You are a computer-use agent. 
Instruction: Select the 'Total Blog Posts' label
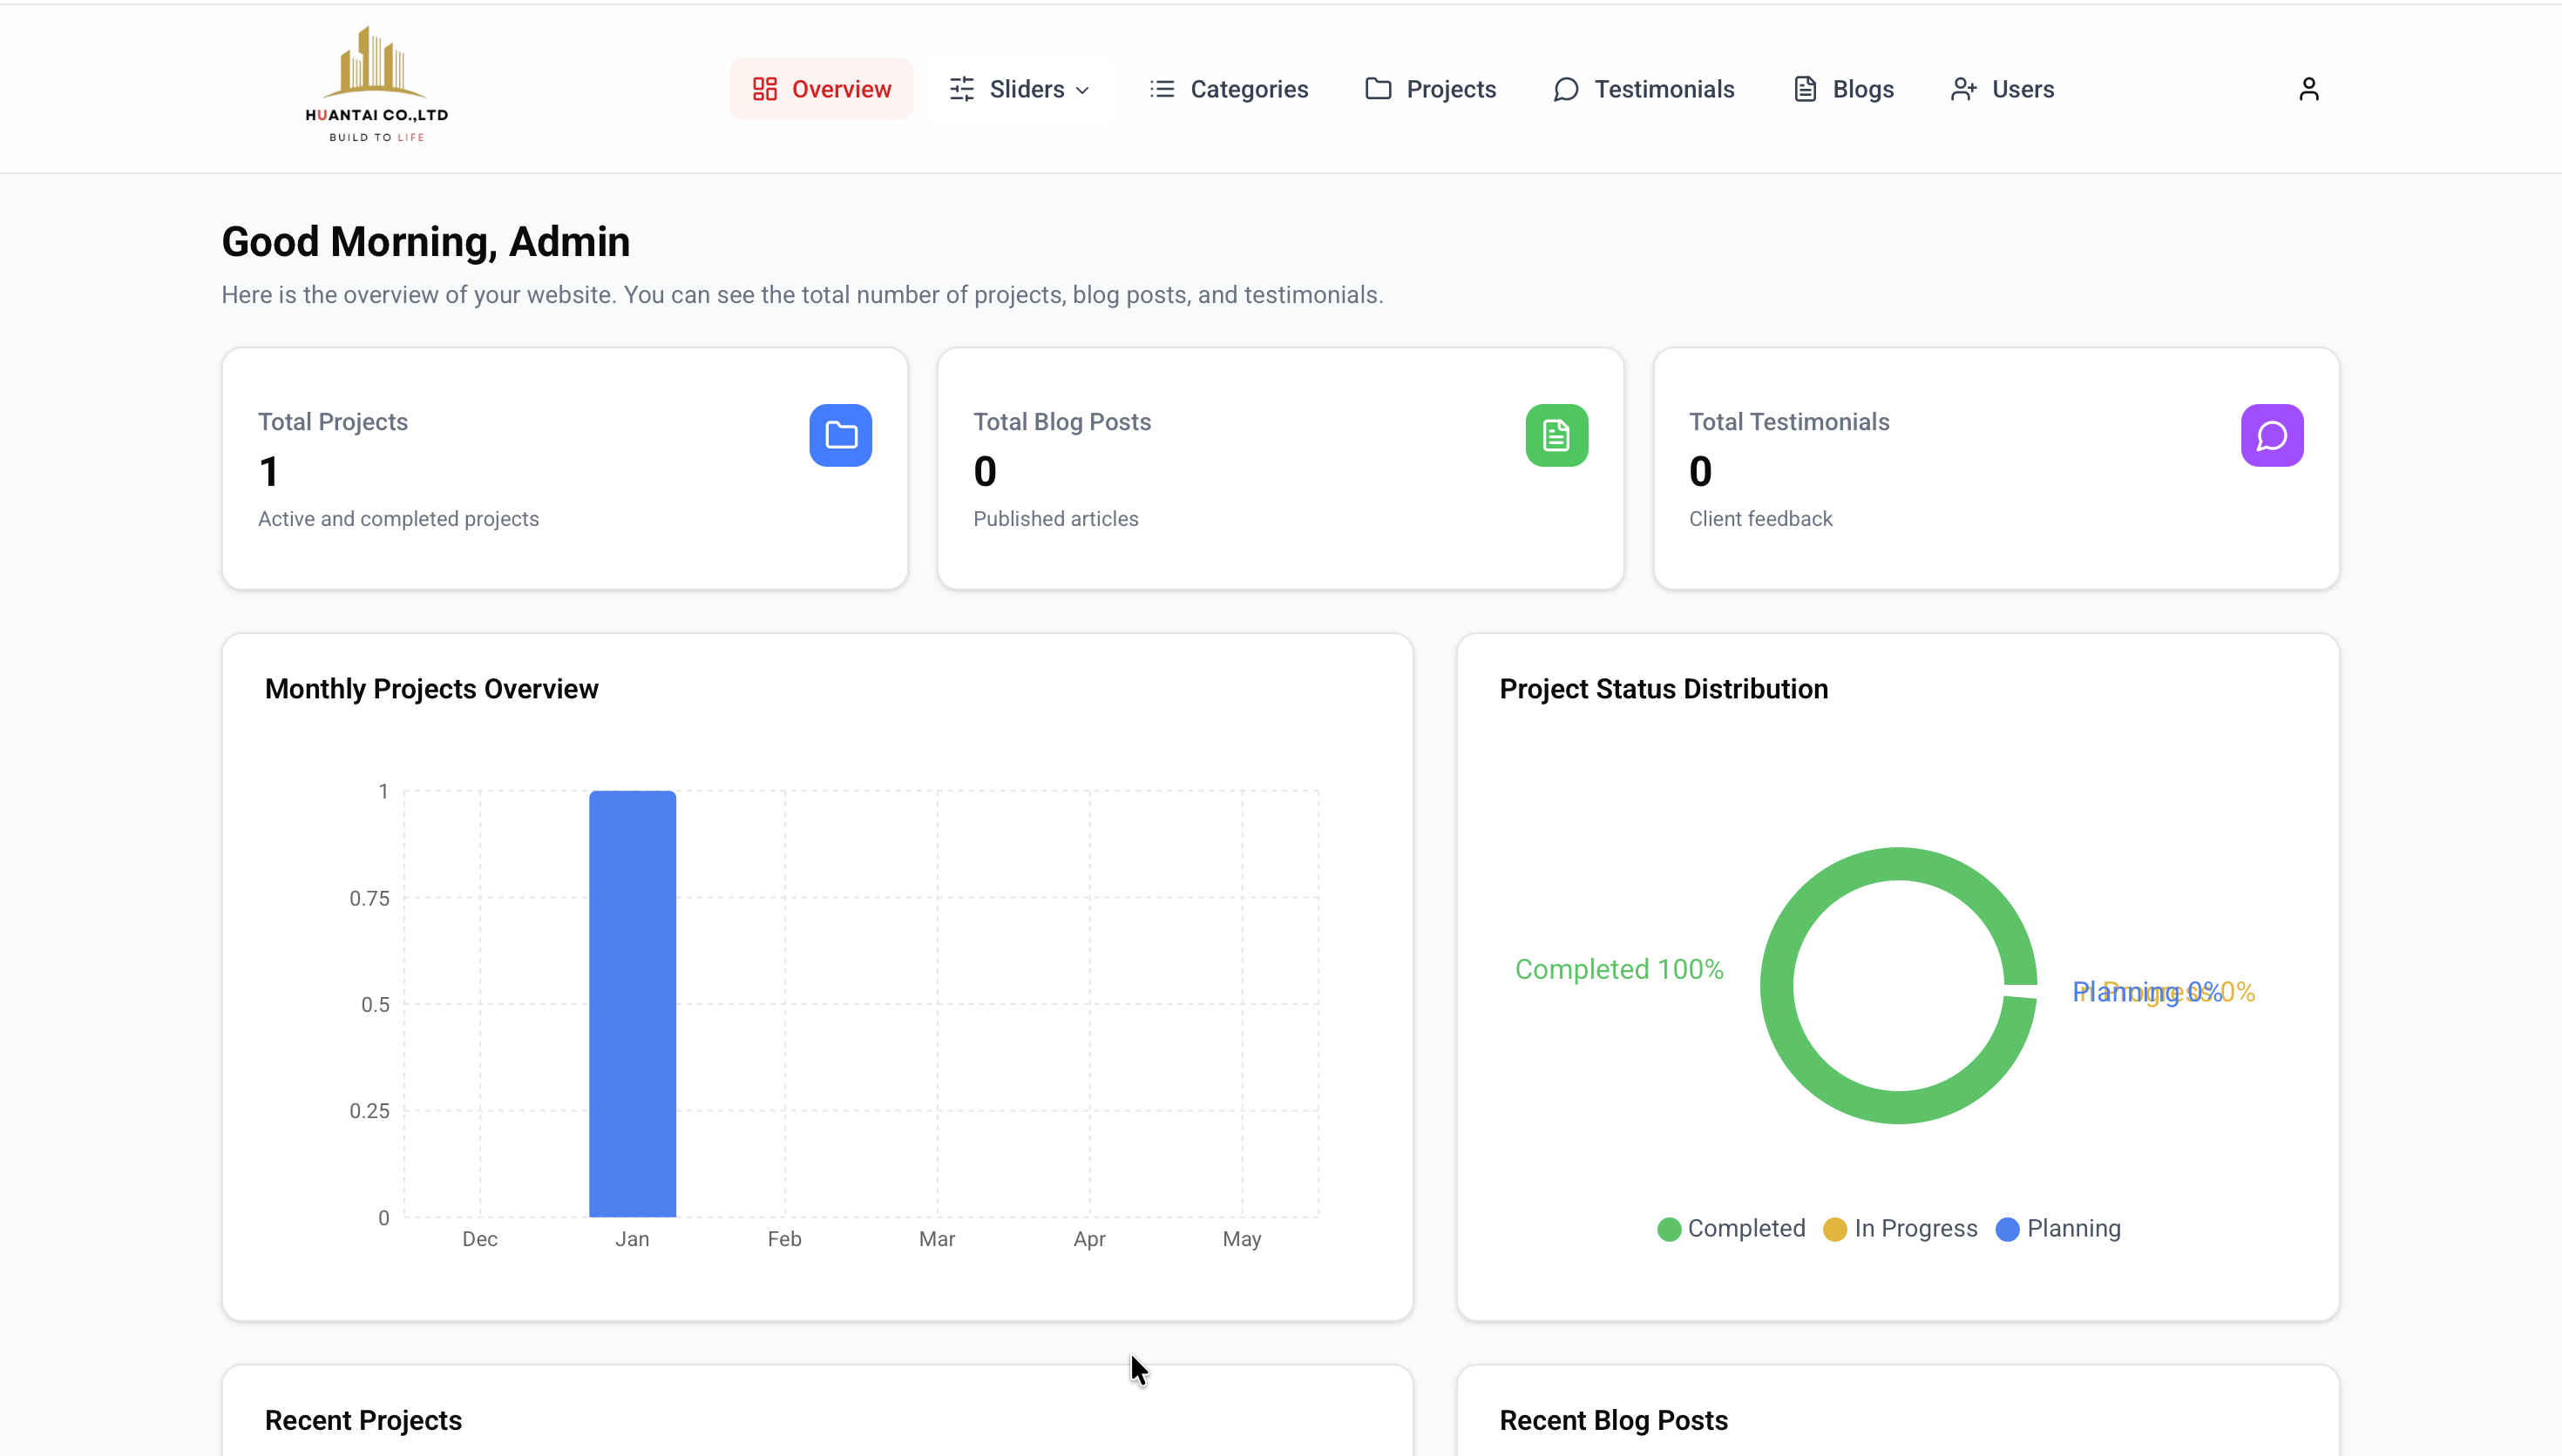(x=1061, y=421)
